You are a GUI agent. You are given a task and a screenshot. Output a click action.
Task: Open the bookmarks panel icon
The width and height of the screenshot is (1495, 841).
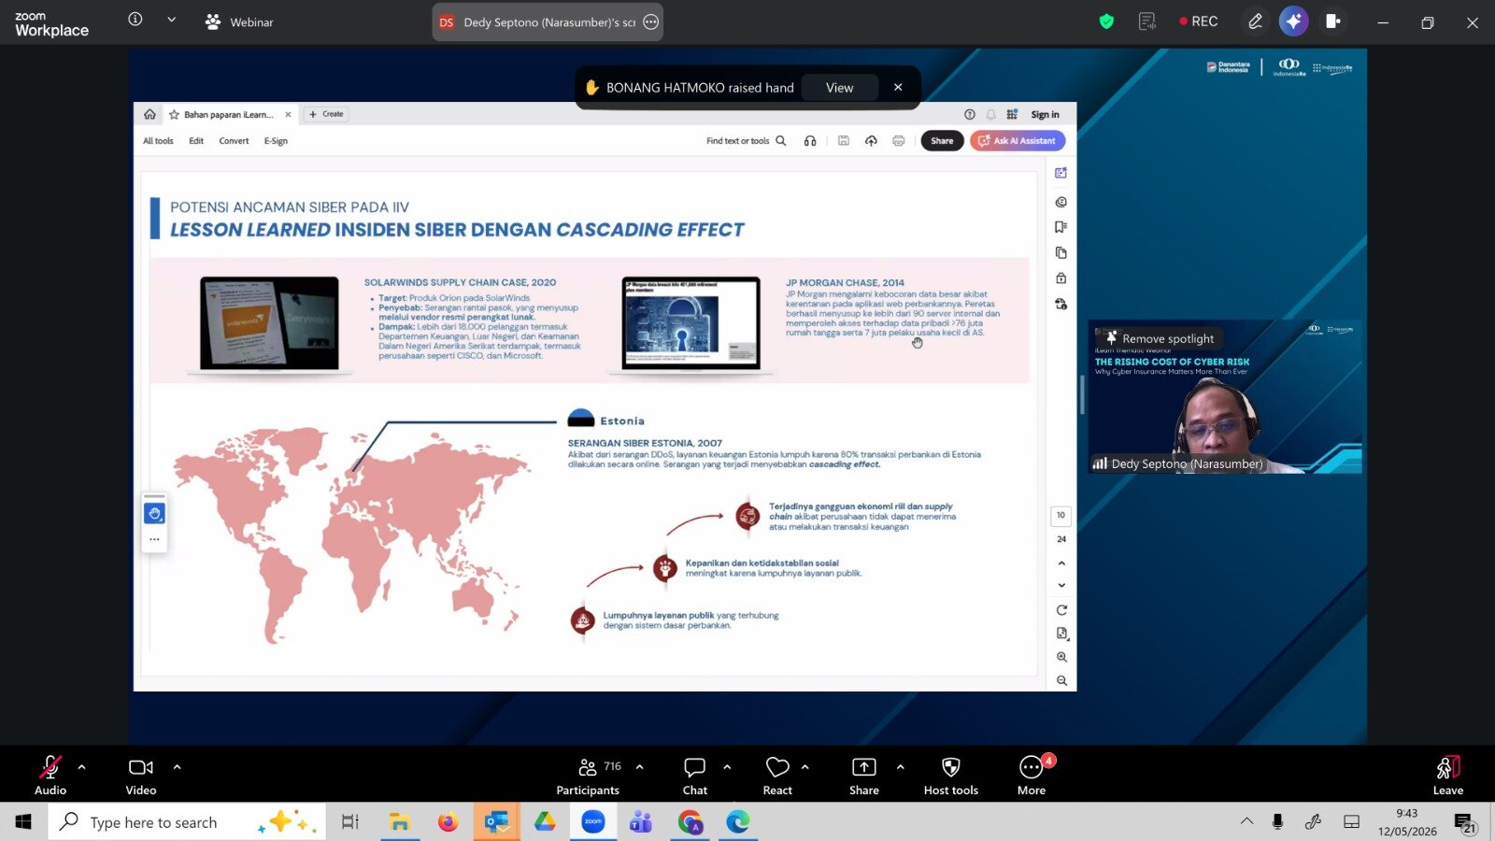(1061, 227)
